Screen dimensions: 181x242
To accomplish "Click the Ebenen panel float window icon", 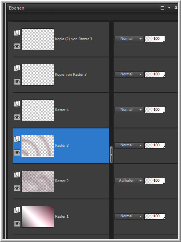I will [x=162, y=8].
